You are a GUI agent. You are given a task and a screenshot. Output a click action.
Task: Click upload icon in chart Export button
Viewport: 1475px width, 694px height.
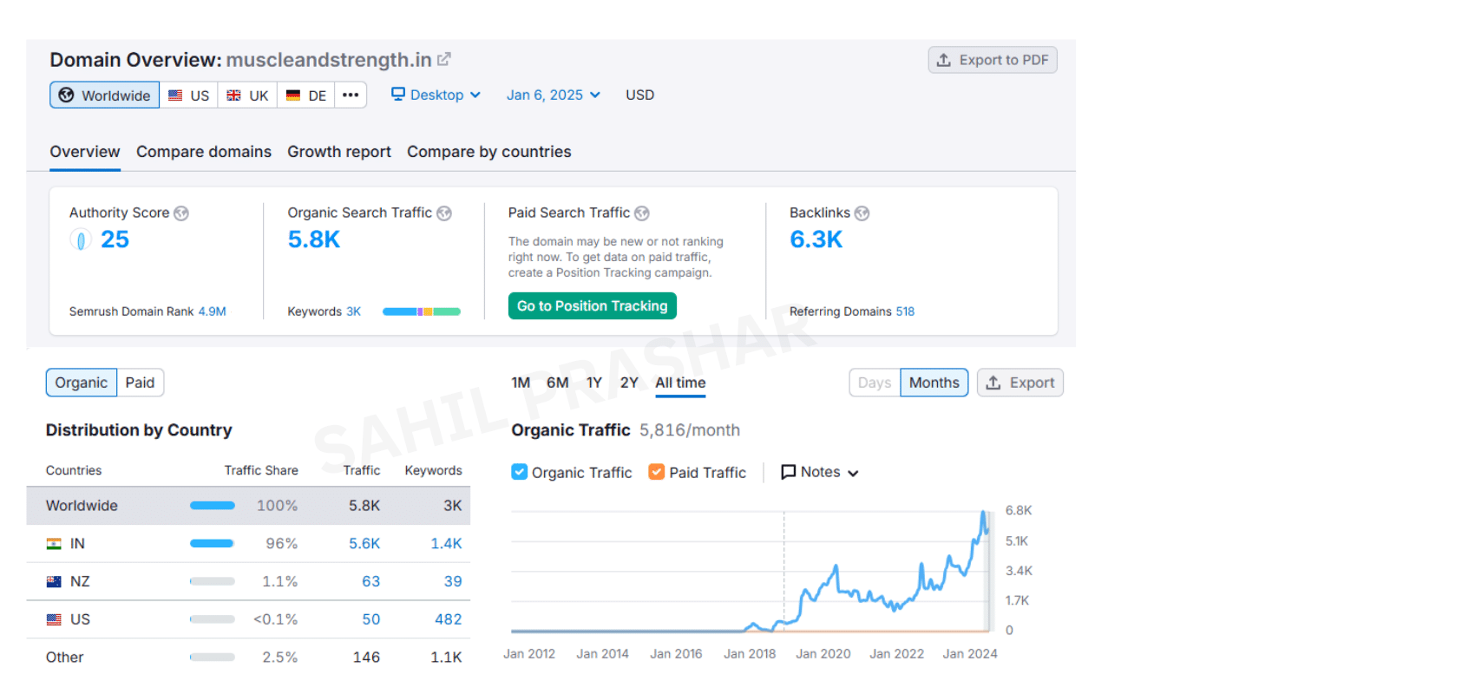(993, 383)
